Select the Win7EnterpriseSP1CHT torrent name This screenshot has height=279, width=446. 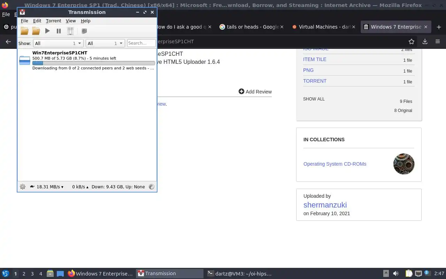[60, 53]
